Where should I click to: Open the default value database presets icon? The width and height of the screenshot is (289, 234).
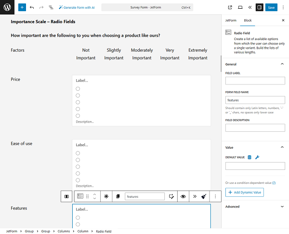point(250,157)
